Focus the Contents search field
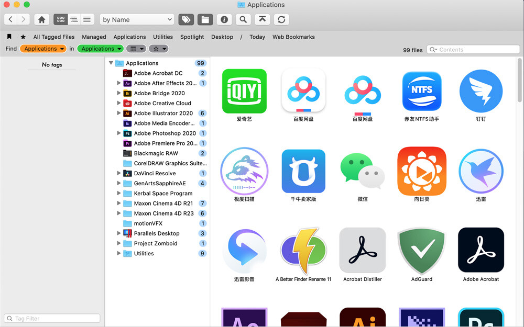524x327 pixels. click(473, 49)
